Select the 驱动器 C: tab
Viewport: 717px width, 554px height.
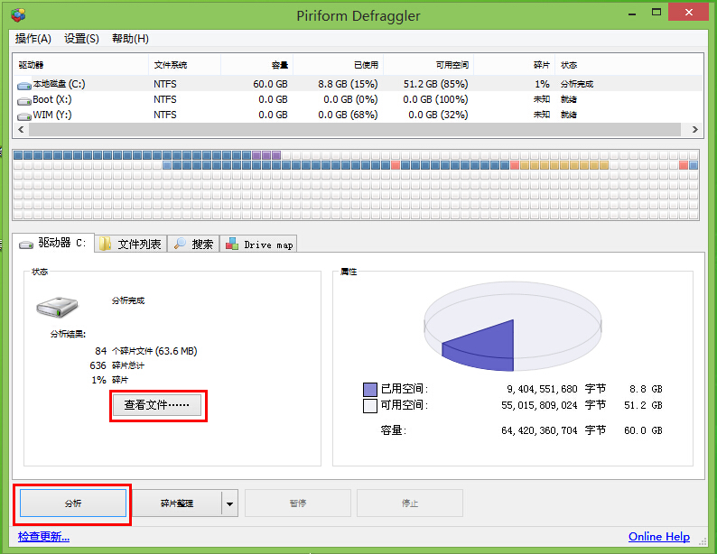53,243
